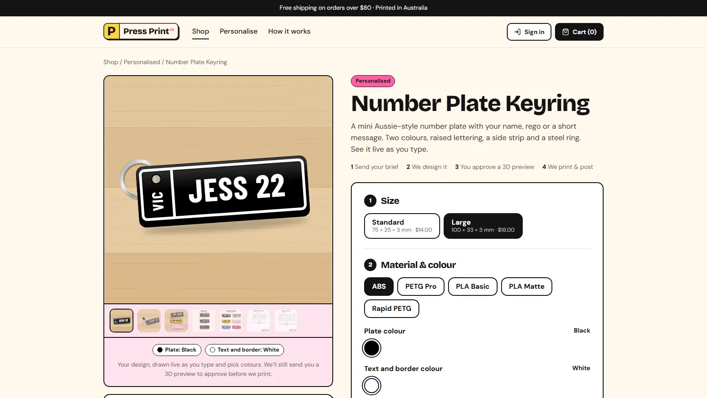707x398 pixels.
Task: Click the Press Print logo
Action: 141,31
